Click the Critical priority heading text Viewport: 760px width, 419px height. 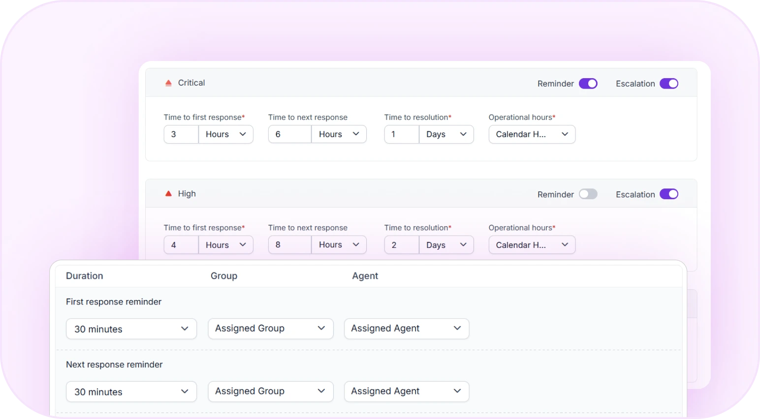(x=191, y=83)
